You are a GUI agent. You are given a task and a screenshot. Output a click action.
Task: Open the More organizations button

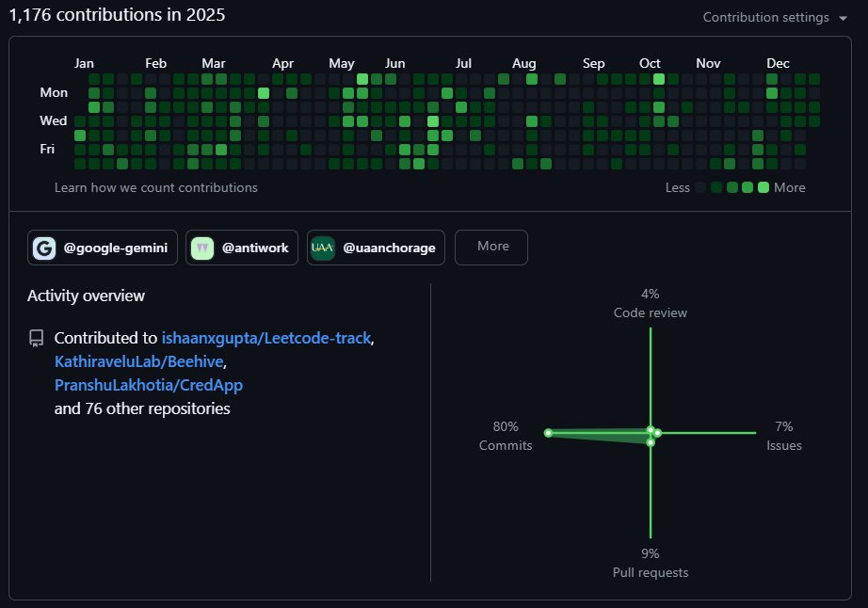(x=491, y=247)
